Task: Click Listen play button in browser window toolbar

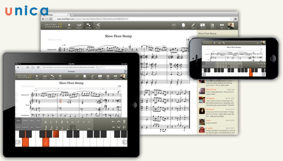Action: pyautogui.click(x=69, y=26)
